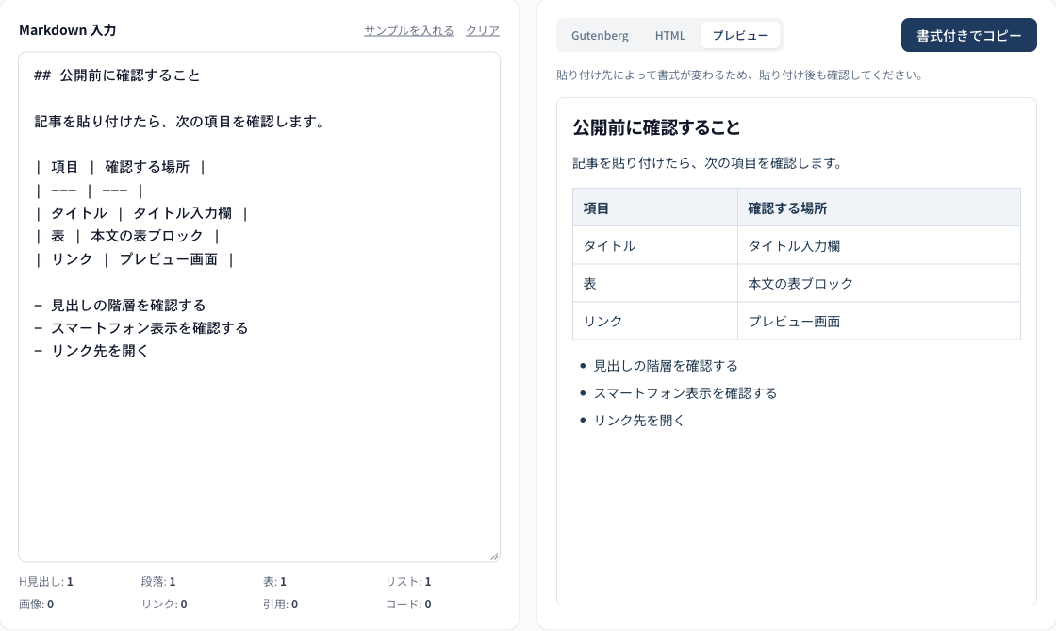Click the preview list item リンク先を開く
1056x631 pixels.
pyautogui.click(x=638, y=420)
